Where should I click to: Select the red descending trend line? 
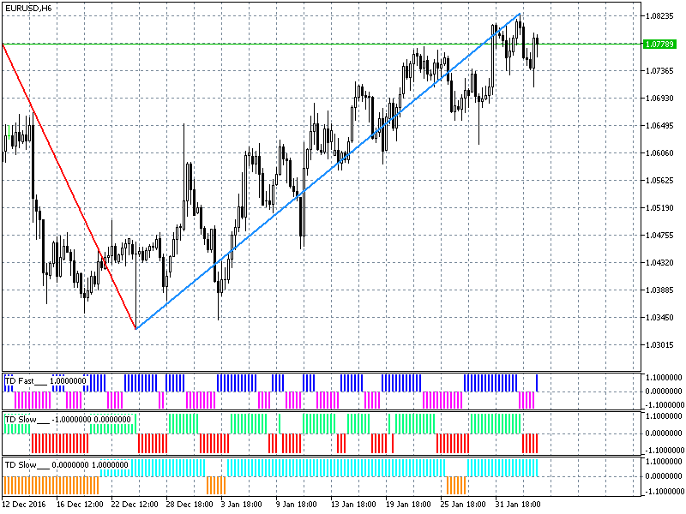point(69,186)
